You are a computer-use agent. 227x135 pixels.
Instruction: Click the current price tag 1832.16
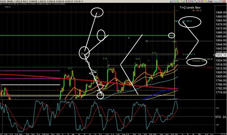(x=221, y=55)
